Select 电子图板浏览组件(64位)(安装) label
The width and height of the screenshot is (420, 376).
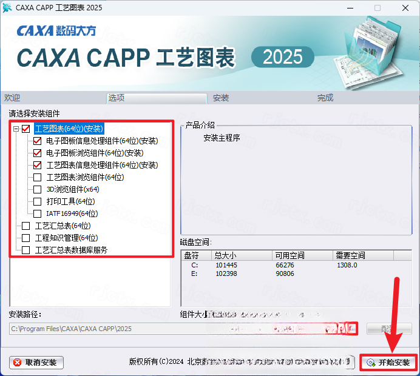pos(95,153)
